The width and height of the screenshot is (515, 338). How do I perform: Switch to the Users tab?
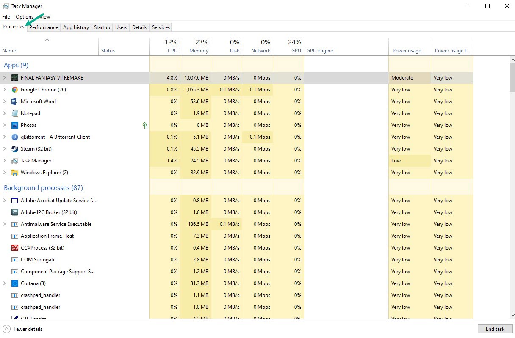click(x=121, y=27)
